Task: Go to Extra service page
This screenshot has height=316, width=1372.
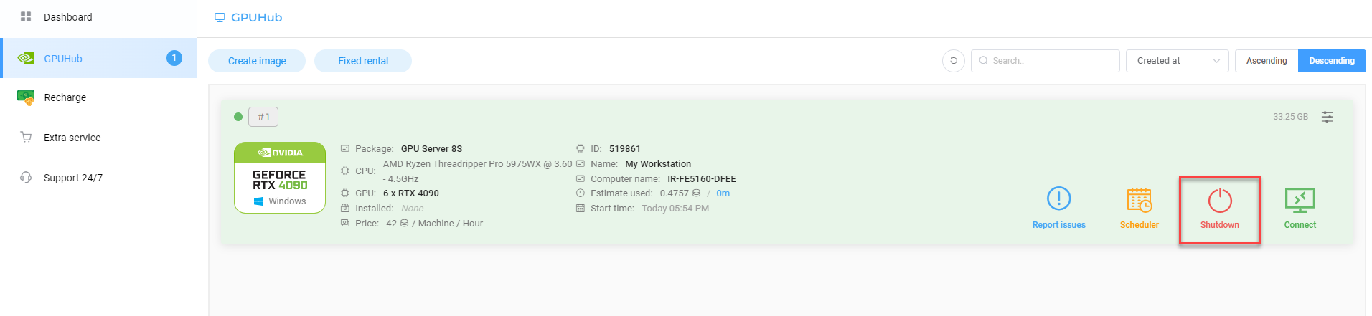Action: point(72,138)
